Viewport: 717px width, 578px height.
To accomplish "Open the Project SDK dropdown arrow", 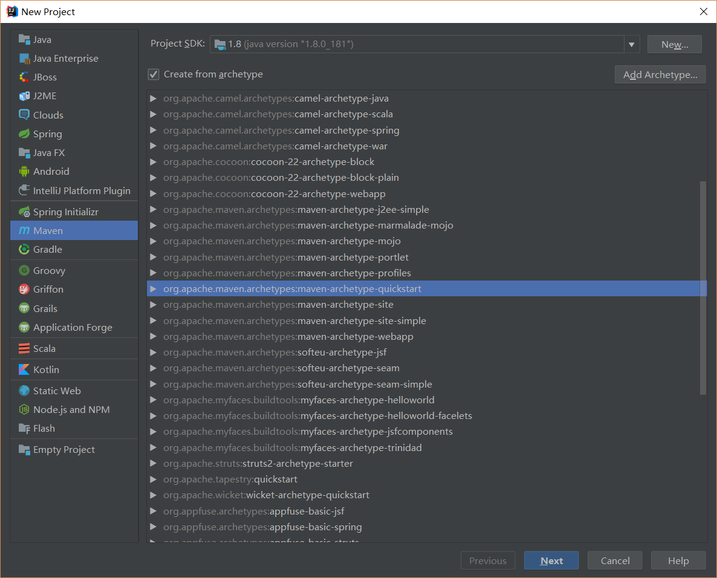I will point(632,44).
